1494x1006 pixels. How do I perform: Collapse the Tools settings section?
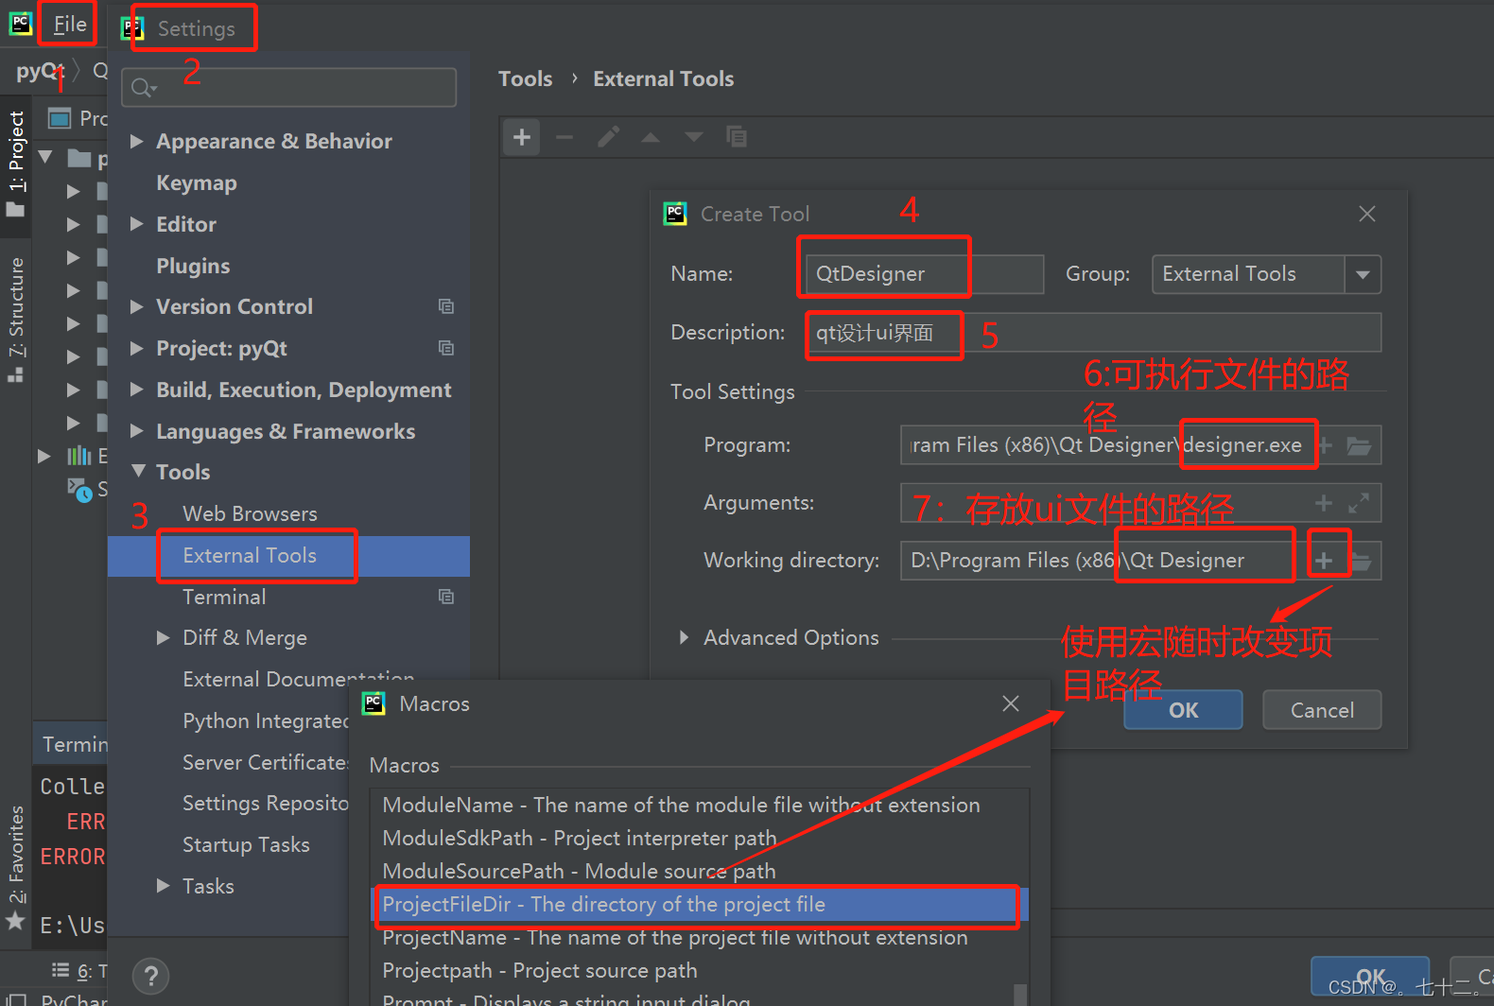point(139,472)
